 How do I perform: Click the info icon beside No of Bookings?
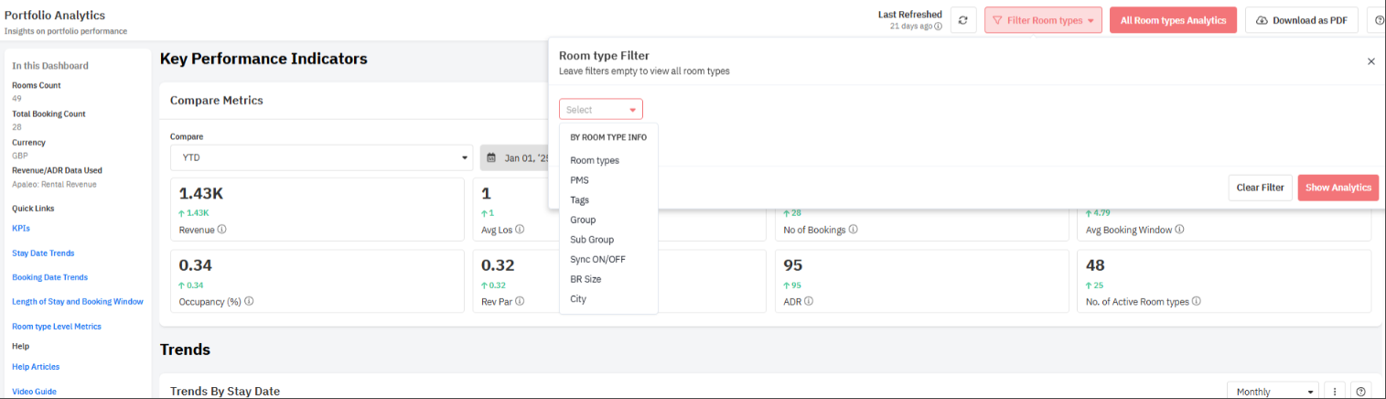854,230
